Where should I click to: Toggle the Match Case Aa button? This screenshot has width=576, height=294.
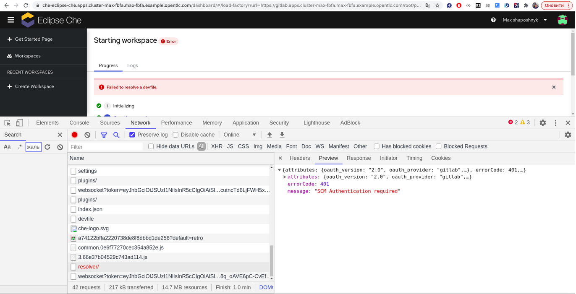click(x=8, y=147)
